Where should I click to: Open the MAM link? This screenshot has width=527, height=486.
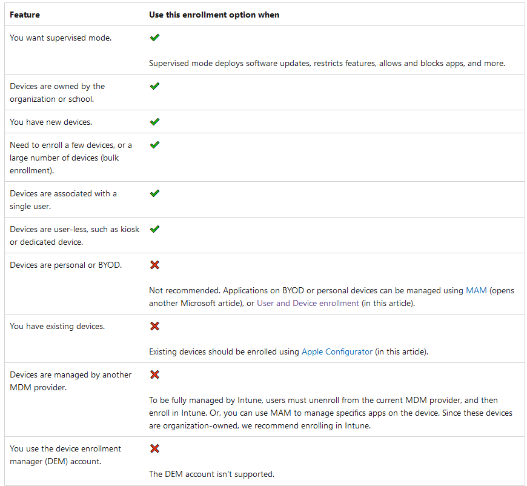tap(476, 291)
